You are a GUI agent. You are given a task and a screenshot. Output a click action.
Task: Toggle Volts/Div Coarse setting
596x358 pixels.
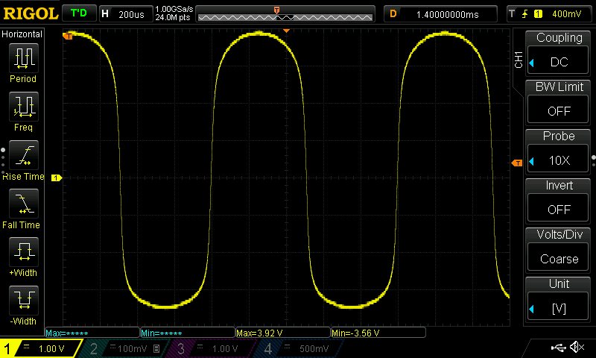coord(559,250)
